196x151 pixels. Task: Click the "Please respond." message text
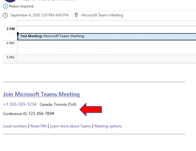click(22, 6)
